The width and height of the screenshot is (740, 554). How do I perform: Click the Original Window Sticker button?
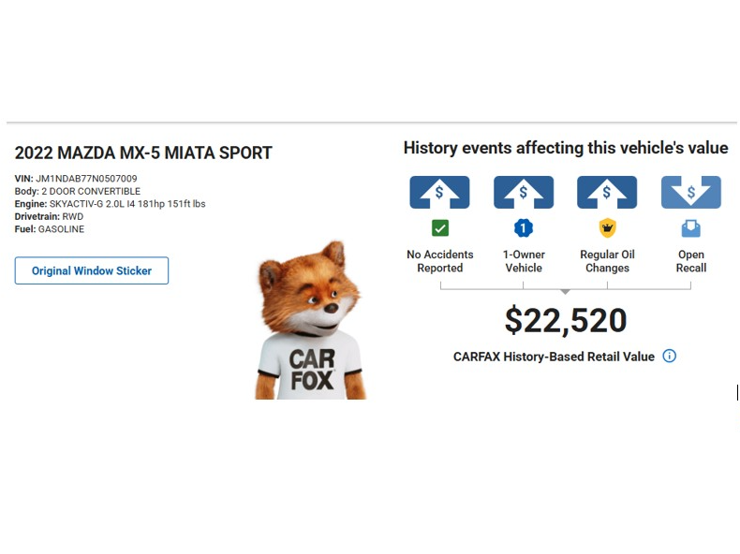pyautogui.click(x=92, y=270)
